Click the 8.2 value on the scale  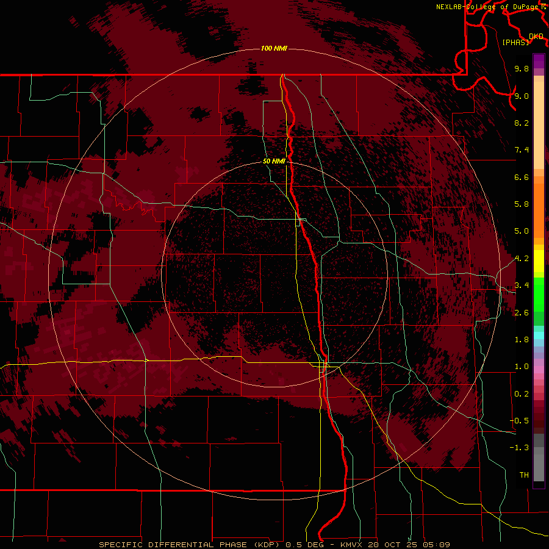pos(522,123)
